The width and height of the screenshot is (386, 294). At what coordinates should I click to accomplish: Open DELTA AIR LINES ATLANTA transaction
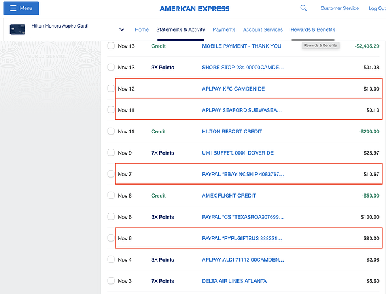pyautogui.click(x=234, y=281)
